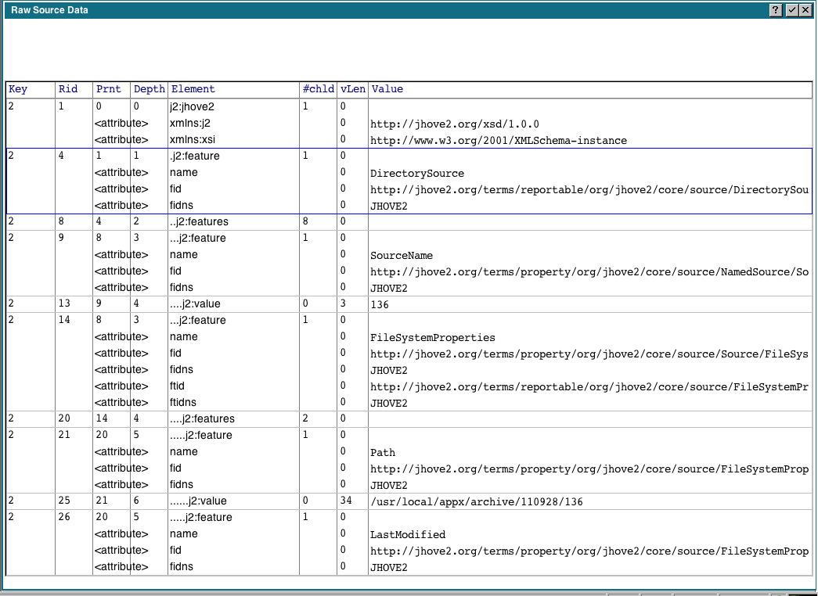Click Rid cell 9

point(61,238)
